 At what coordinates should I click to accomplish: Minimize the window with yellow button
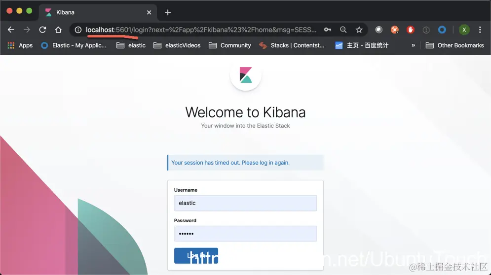pos(19,11)
